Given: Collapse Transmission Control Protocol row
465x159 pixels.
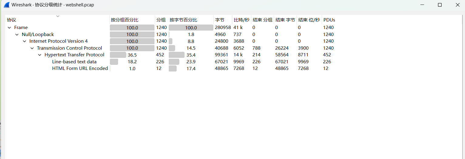Looking at the screenshot, I should point(32,48).
